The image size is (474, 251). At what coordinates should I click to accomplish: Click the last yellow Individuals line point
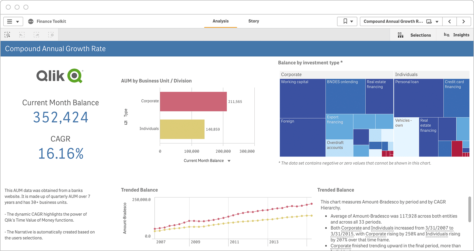point(312,216)
